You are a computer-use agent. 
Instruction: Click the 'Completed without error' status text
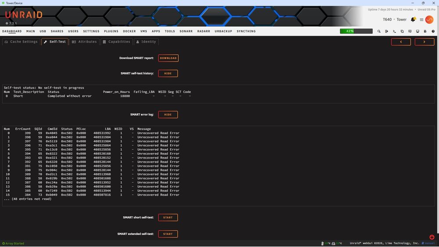69,96
